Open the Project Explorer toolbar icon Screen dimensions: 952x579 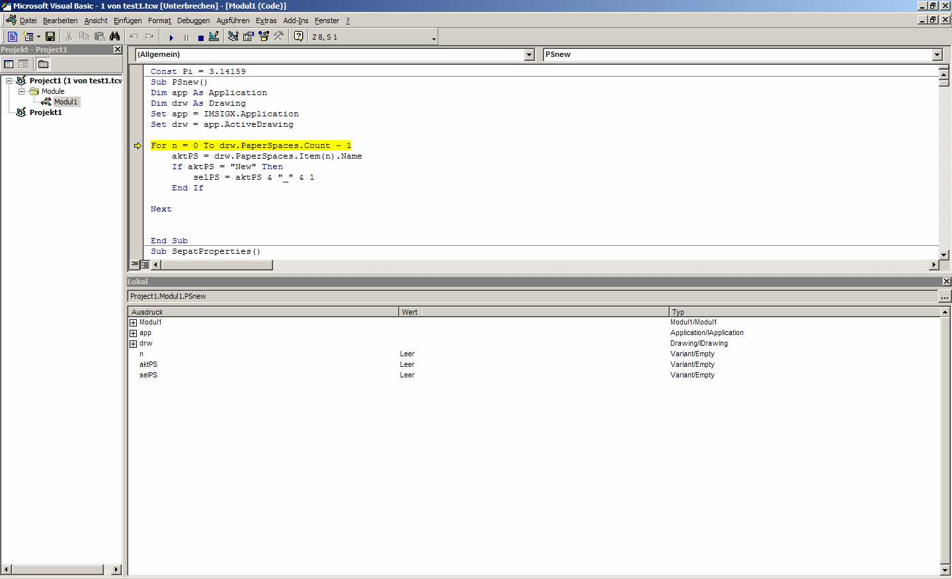pos(233,36)
